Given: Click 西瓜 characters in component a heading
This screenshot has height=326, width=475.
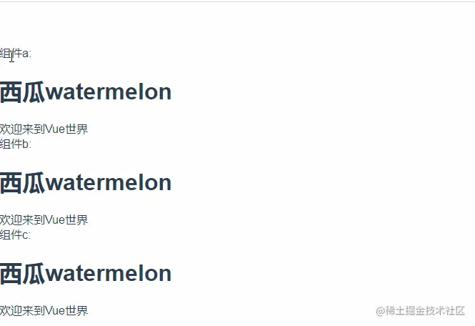Looking at the screenshot, I should coord(22,92).
